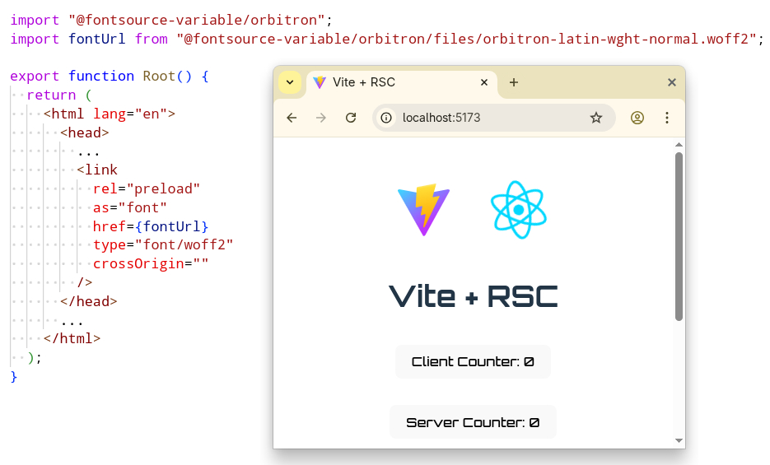
Task: Open the Chrome three-dot menu
Action: tap(667, 118)
